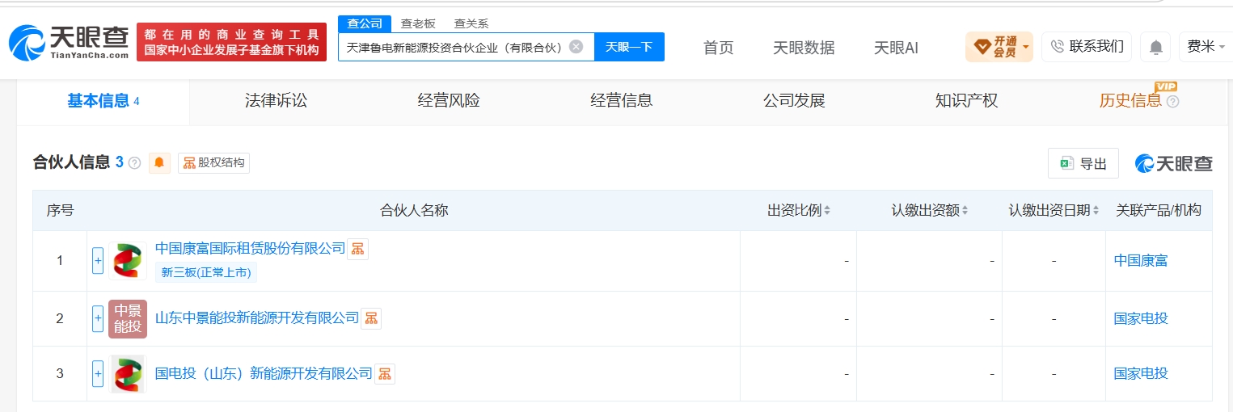
Task: Open the 费米 user account dropdown
Action: tap(1206, 47)
